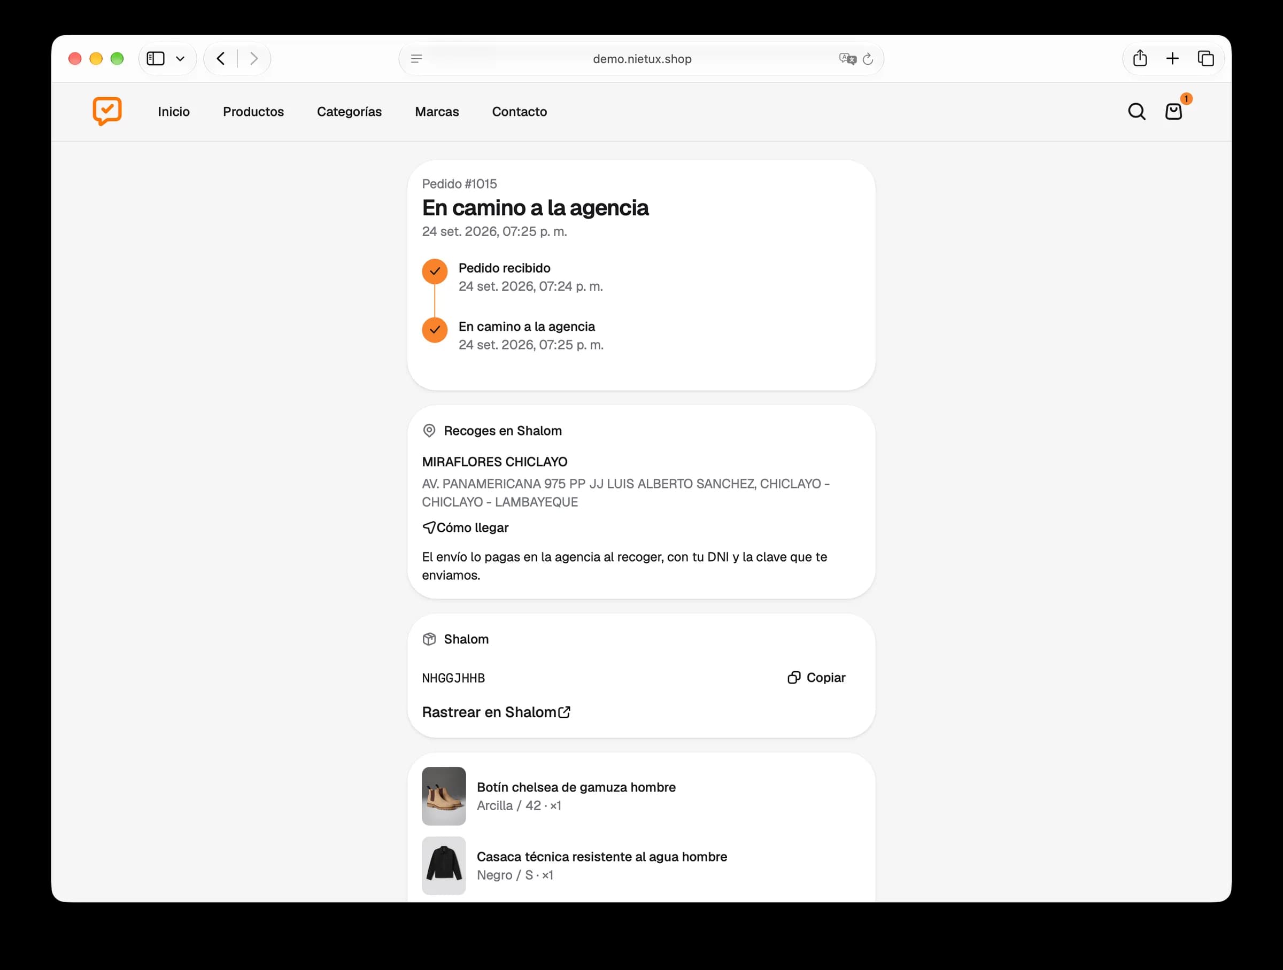This screenshot has width=1283, height=970.
Task: Click the Copiar tracking code button
Action: 816,677
